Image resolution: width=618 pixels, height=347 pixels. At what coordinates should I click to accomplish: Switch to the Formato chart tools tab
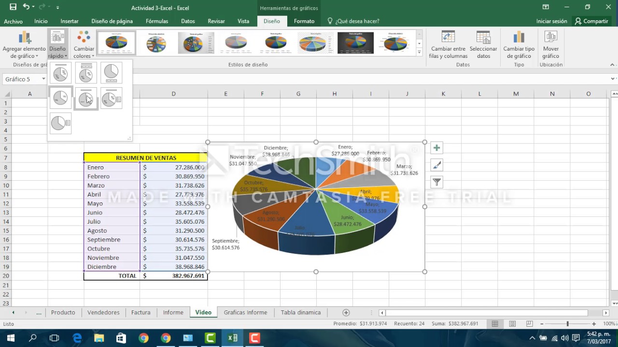tap(304, 21)
